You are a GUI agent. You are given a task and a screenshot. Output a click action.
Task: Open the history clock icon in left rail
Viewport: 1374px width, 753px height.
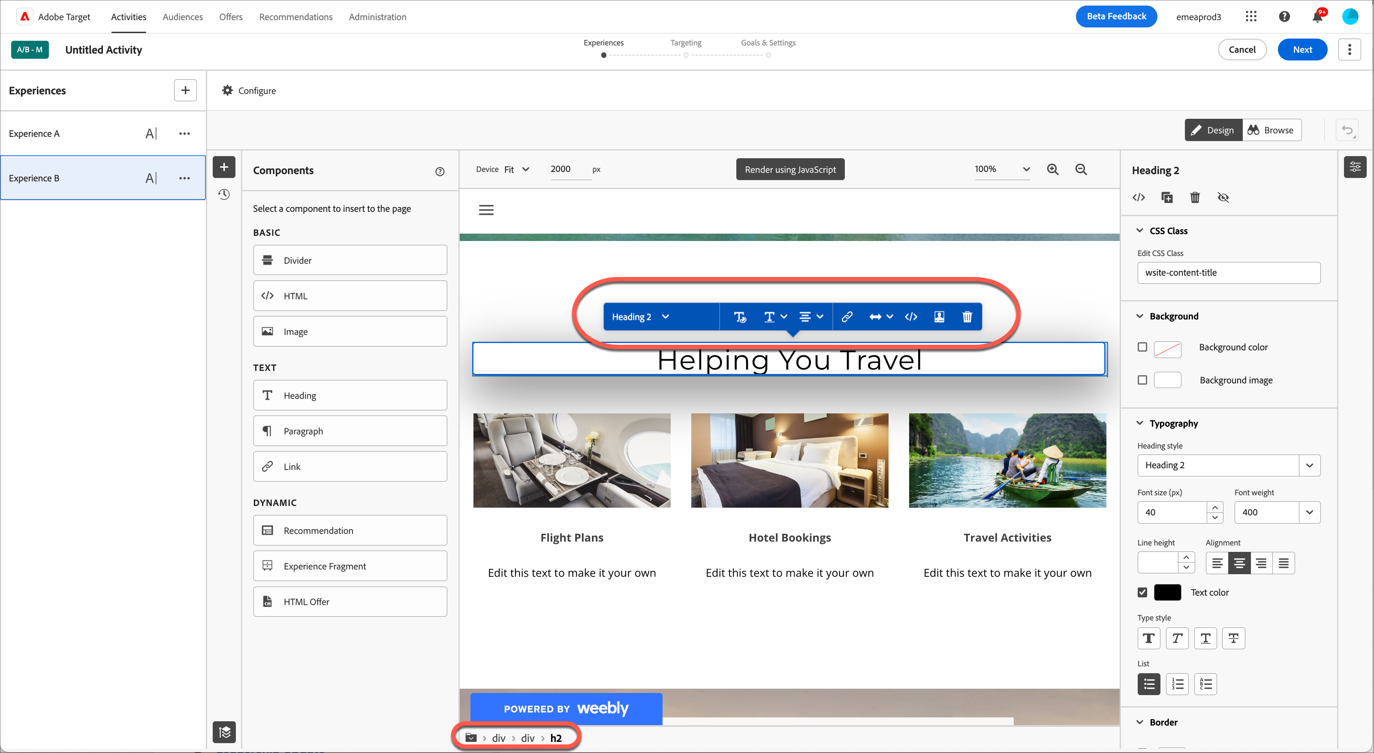(x=224, y=195)
